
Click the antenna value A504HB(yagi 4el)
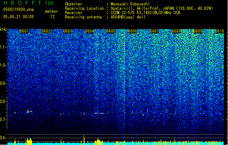tap(128, 17)
